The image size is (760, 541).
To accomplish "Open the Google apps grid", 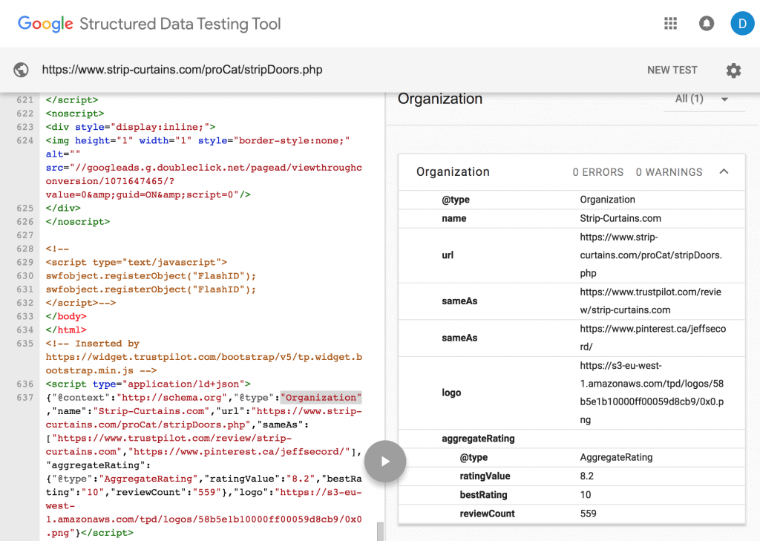I will click(670, 23).
